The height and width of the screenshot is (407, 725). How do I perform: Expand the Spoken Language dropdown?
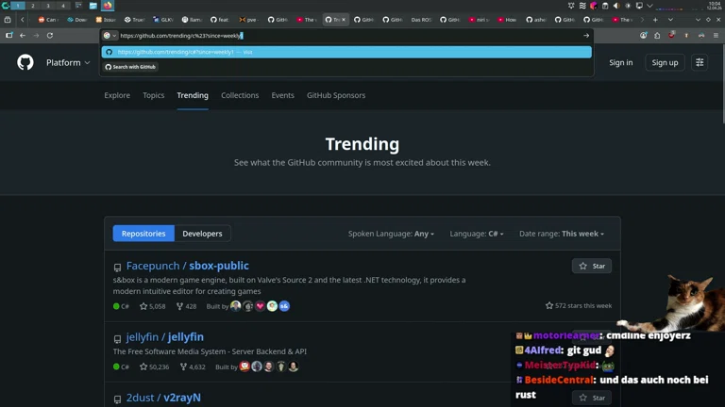391,234
